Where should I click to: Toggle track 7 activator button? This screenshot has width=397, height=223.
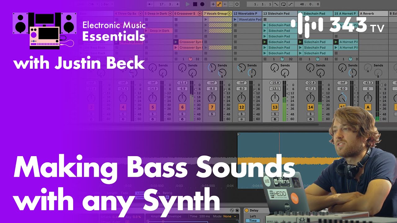(x=212, y=107)
